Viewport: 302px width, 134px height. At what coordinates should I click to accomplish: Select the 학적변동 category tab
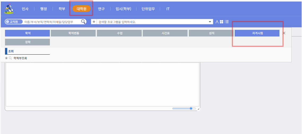73,33
